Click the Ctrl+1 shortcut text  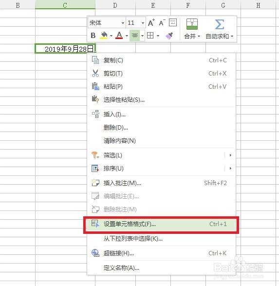218,224
